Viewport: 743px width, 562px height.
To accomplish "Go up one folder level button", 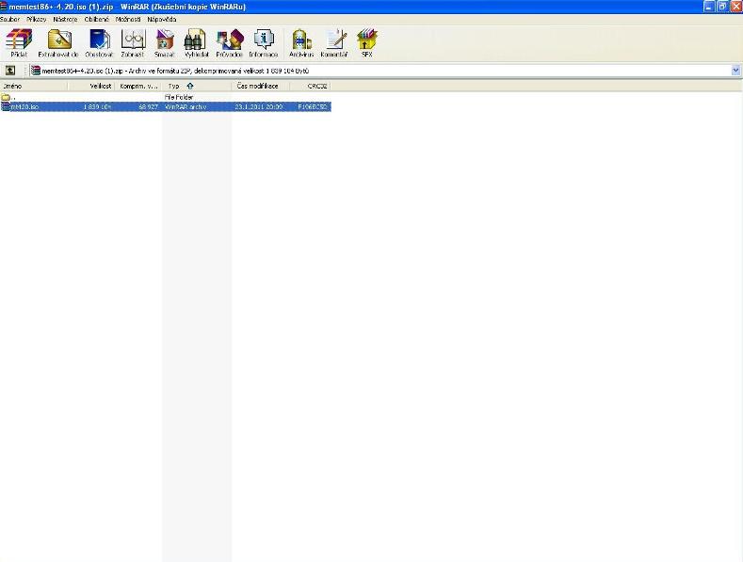I will click(x=10, y=70).
